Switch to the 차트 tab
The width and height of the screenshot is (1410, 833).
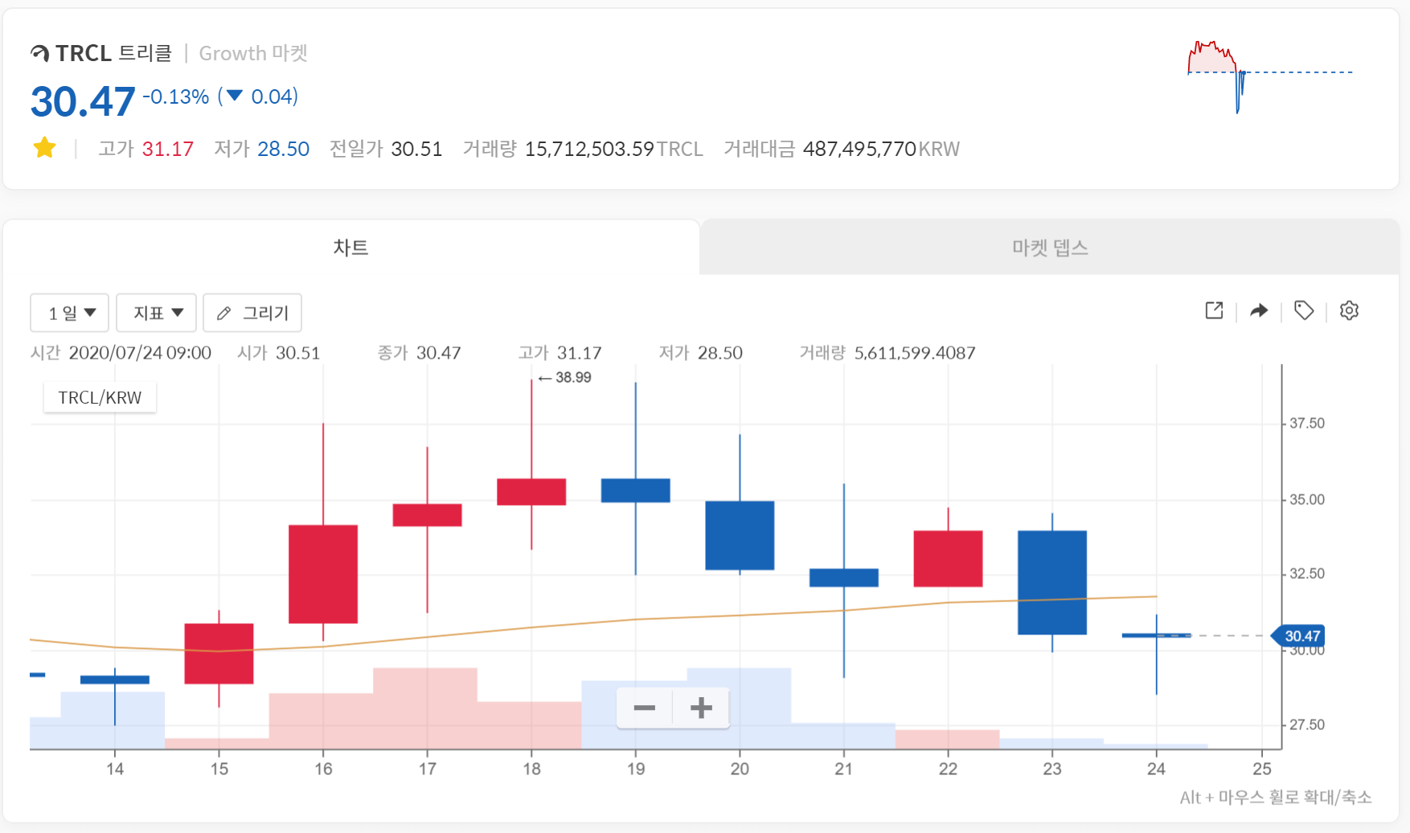[x=351, y=248]
